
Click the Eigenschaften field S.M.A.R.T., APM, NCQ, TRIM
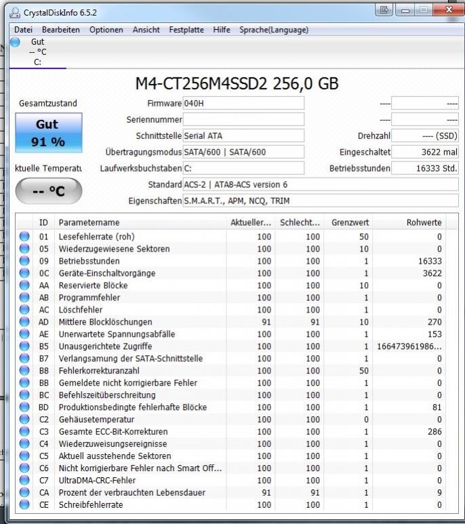(321, 201)
